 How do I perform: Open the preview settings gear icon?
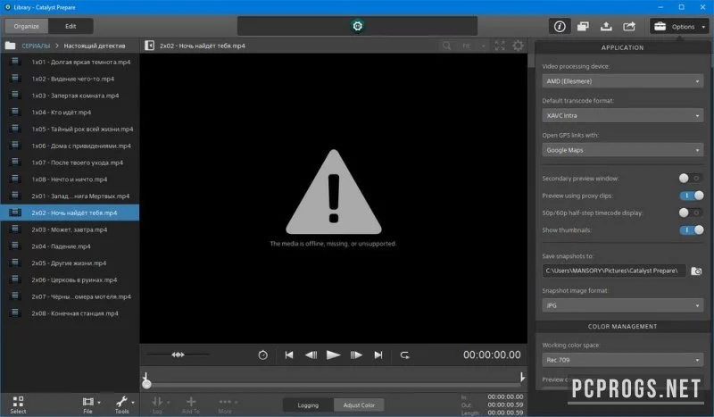click(518, 46)
